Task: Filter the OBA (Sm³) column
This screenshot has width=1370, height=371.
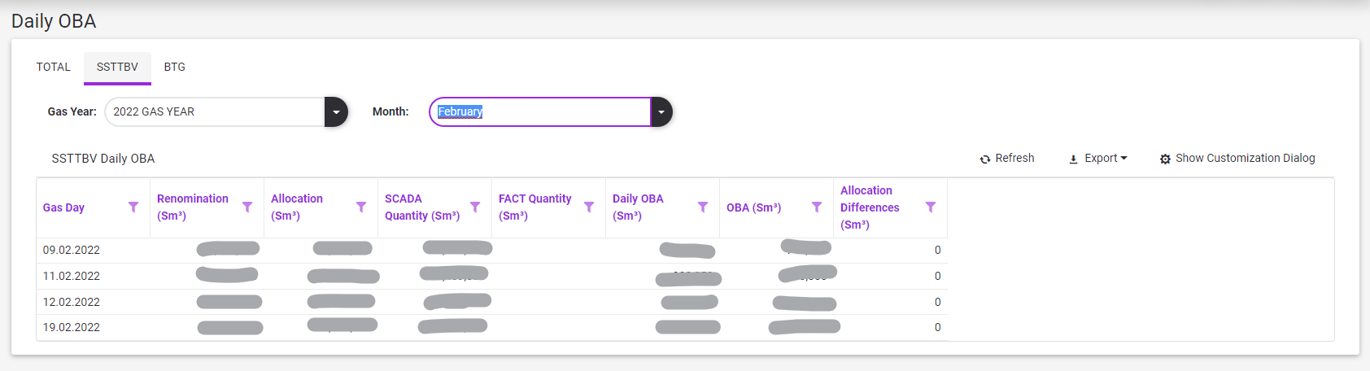Action: (x=817, y=207)
